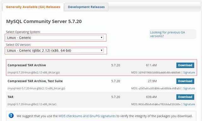Viewport: 202px width, 121px height.
Task: Open the Select OS Version dropdown arrow
Action: (x=102, y=50)
